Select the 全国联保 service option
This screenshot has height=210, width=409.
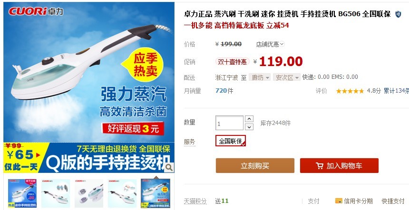231,141
